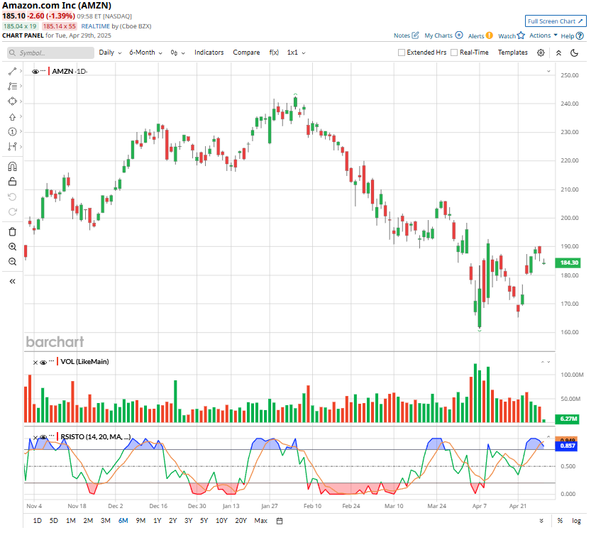Select the 3M time range
596x540 pixels.
tap(106, 521)
